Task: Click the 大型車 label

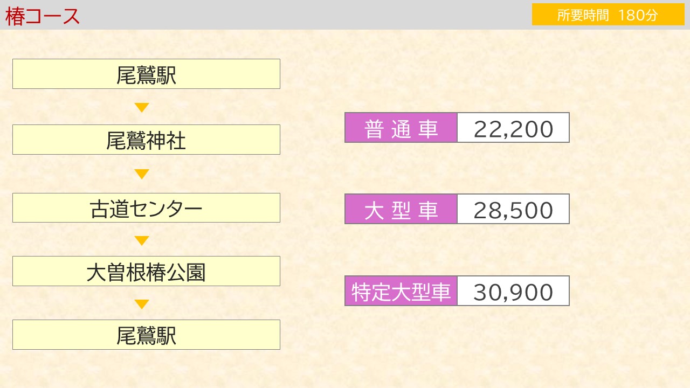Action: [401, 209]
